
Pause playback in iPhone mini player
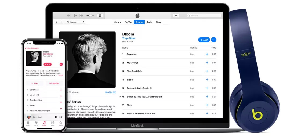coord(56,117)
